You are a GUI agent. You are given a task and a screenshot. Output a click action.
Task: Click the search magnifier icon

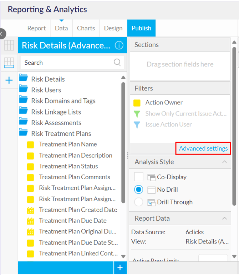(117, 63)
